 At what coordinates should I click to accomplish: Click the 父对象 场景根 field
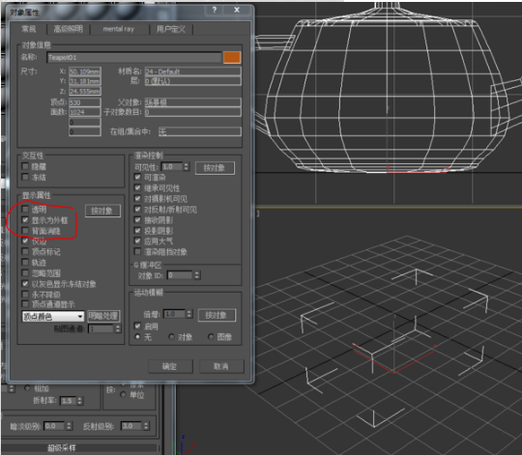click(192, 102)
